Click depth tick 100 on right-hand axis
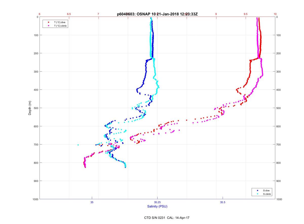The height and width of the screenshot is (224, 304). pyautogui.click(x=279, y=35)
